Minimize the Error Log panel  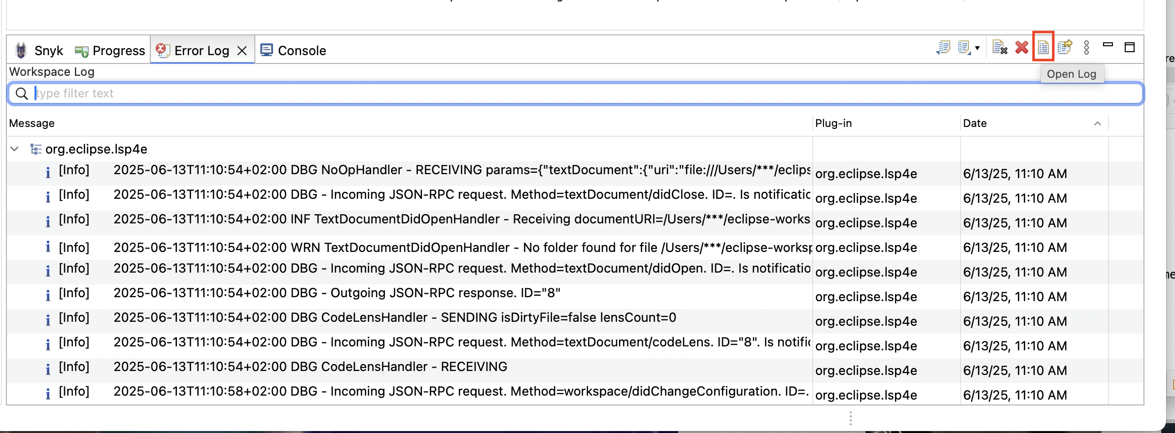click(x=1108, y=45)
